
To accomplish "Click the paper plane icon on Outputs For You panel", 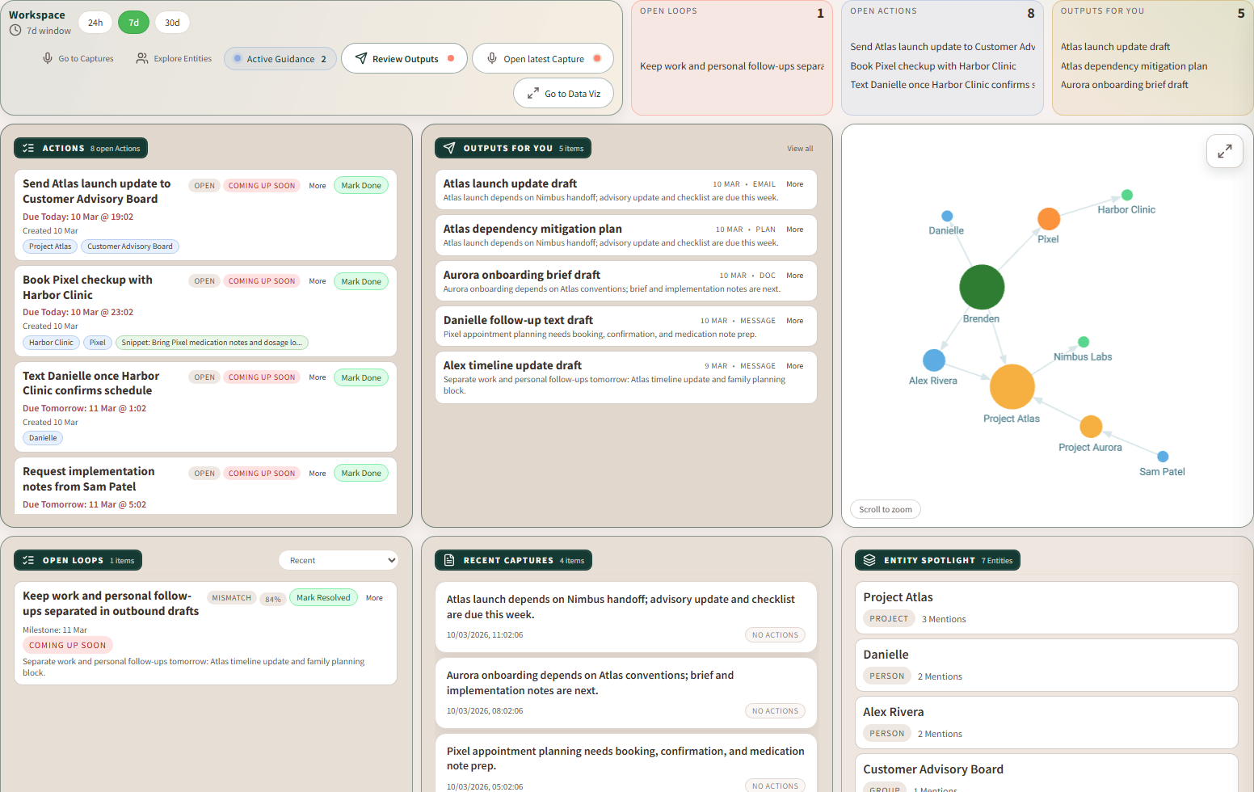I will pos(449,148).
